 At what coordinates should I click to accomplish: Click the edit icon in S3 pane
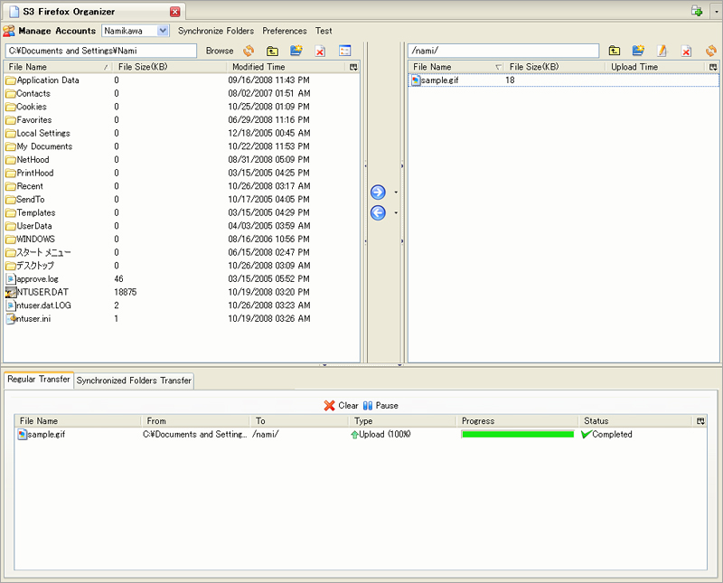pos(662,51)
